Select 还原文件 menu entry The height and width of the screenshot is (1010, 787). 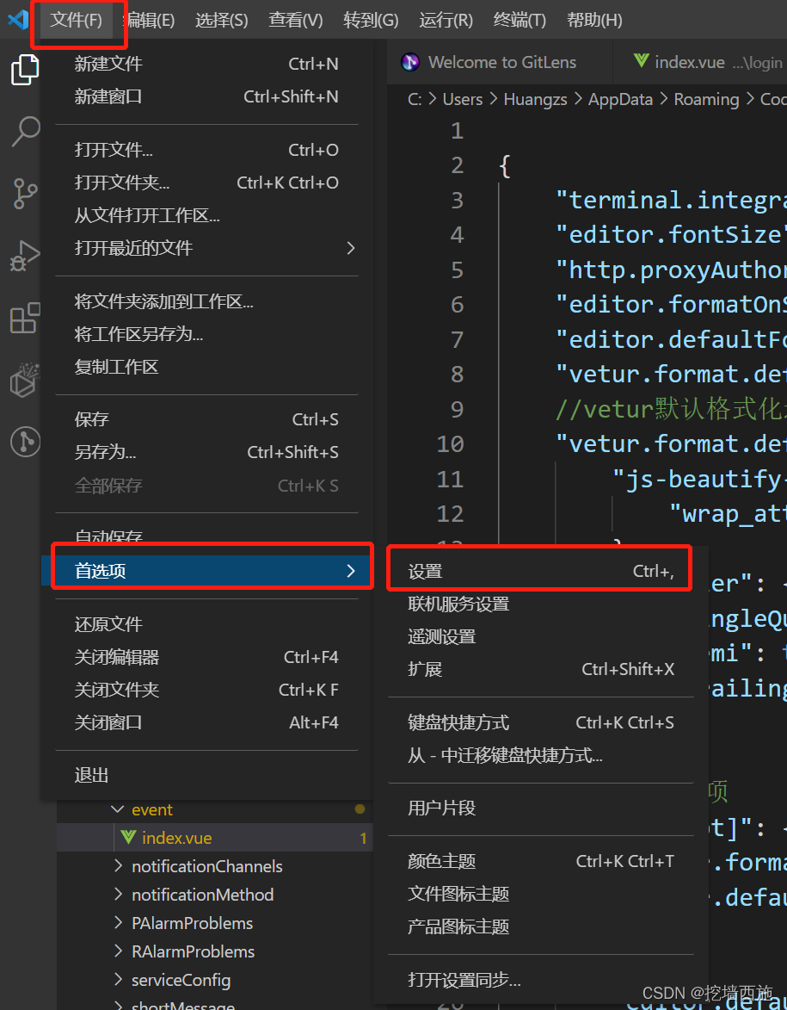pyautogui.click(x=206, y=624)
